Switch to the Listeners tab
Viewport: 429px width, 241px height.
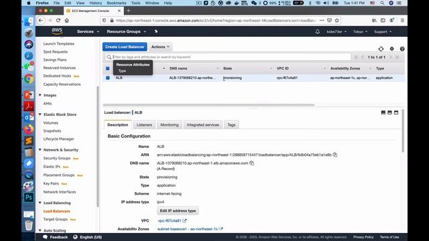point(144,125)
